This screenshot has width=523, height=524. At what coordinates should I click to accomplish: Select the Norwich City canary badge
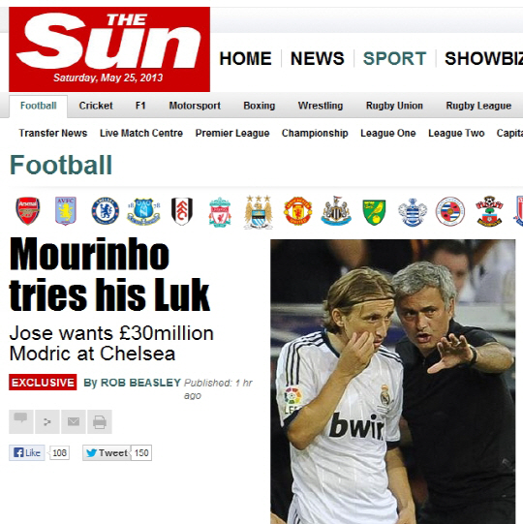pos(374,212)
